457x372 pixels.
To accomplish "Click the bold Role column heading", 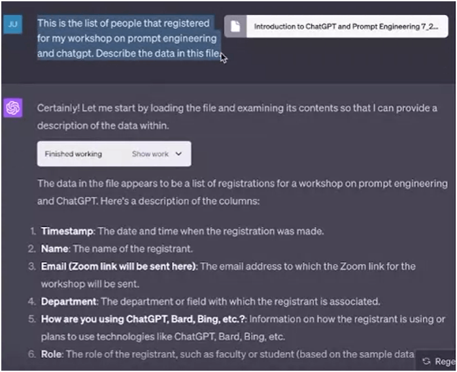I will [51, 354].
